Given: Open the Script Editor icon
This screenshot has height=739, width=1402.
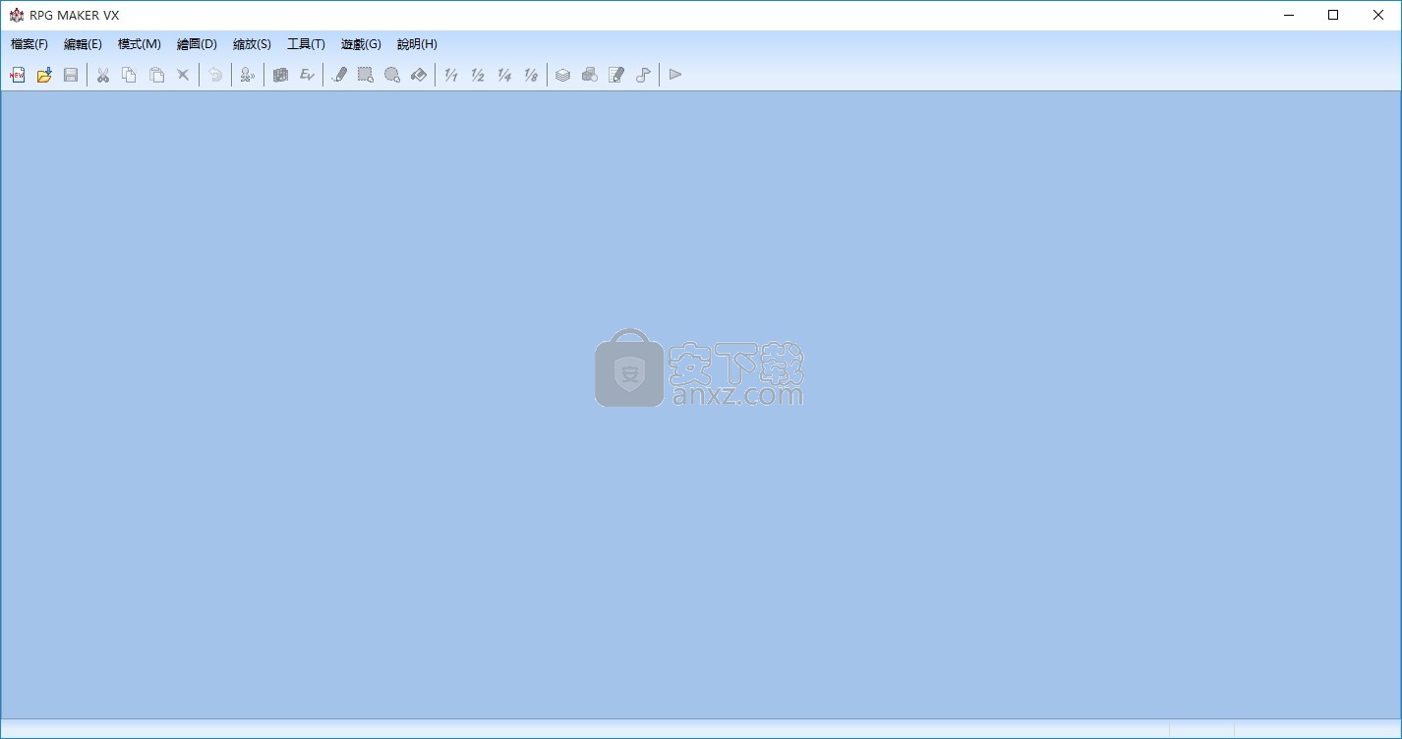Looking at the screenshot, I should [x=616, y=75].
